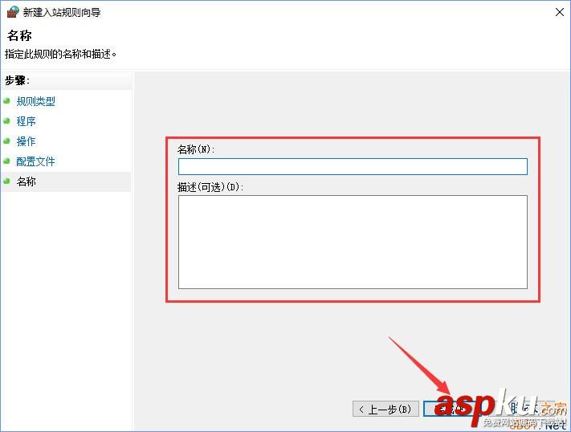The image size is (571, 432).
Task: Close the New Inbound Rule Wizard window
Action: 559,12
